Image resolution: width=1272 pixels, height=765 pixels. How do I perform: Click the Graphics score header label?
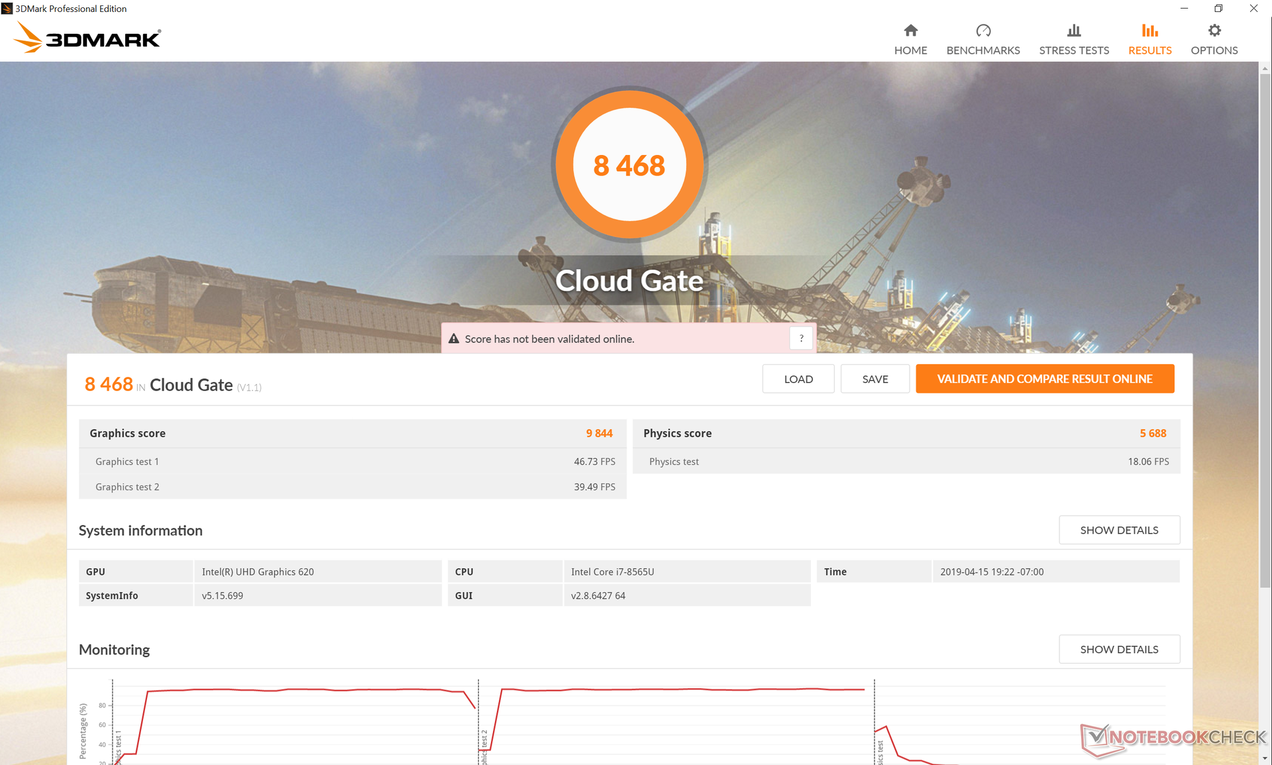click(127, 433)
